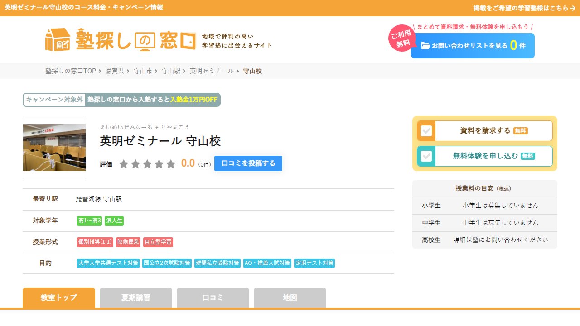Click the first rating star

click(124, 164)
